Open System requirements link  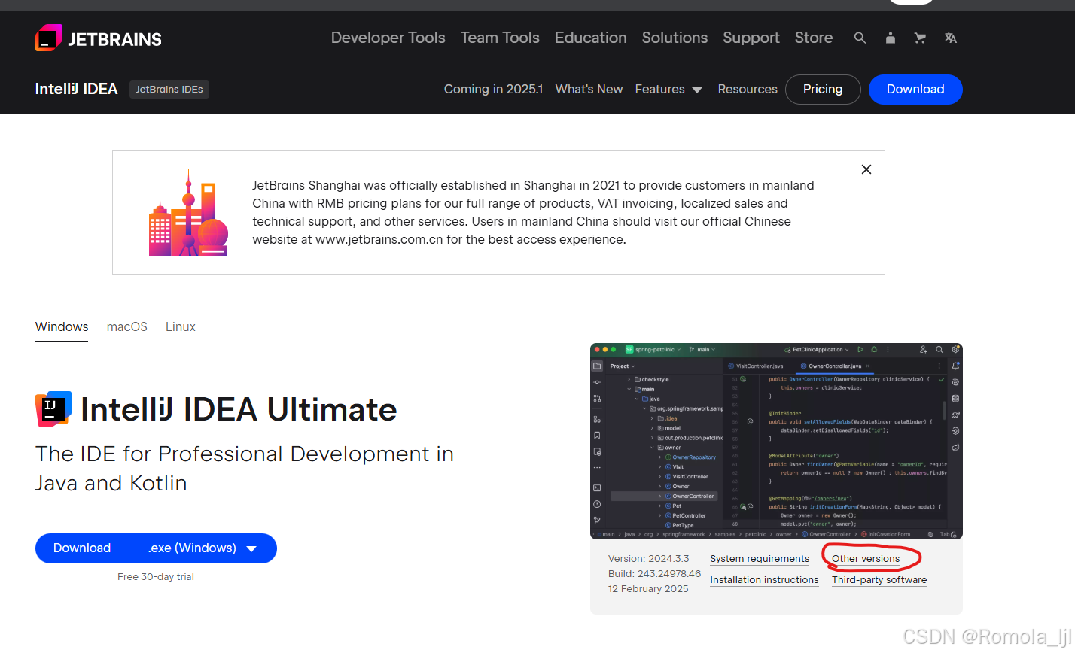[x=760, y=558]
